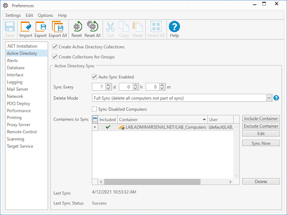Click the Sync Every days input field
This screenshot has height=215, width=287.
(x=99, y=87)
